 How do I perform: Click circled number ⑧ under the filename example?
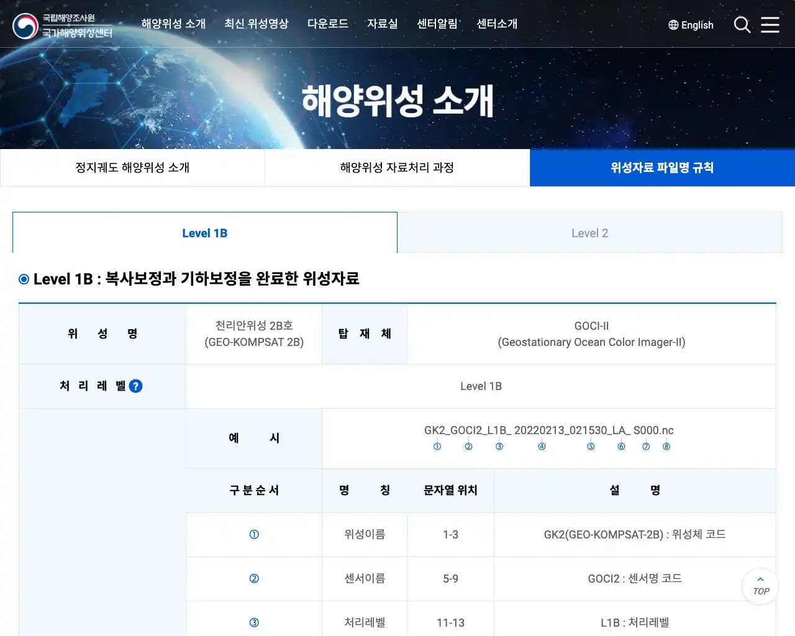point(666,446)
